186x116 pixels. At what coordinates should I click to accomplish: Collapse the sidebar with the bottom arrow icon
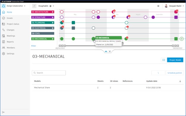pos(4,112)
